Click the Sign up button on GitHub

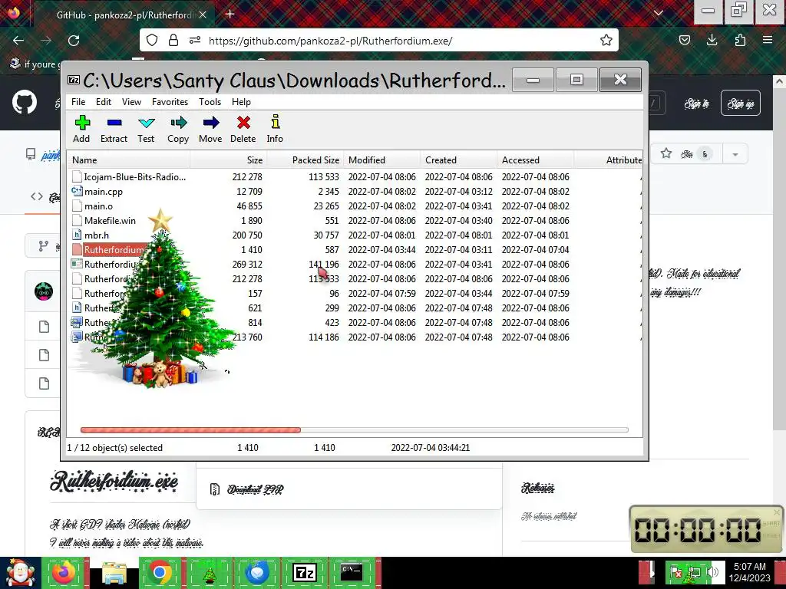point(741,104)
